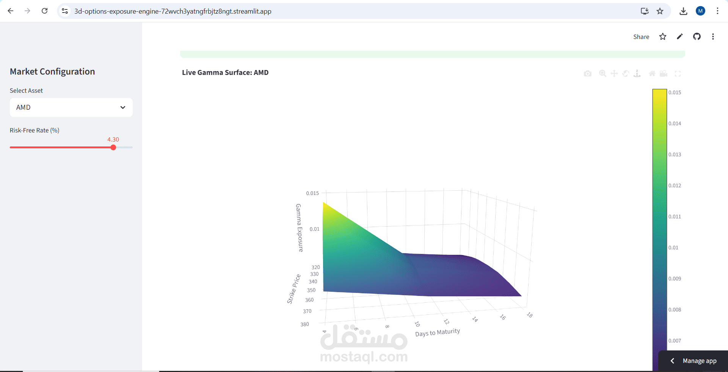Click the 'Live Gamma Surface: AMD' title
This screenshot has width=728, height=372.
225,73
